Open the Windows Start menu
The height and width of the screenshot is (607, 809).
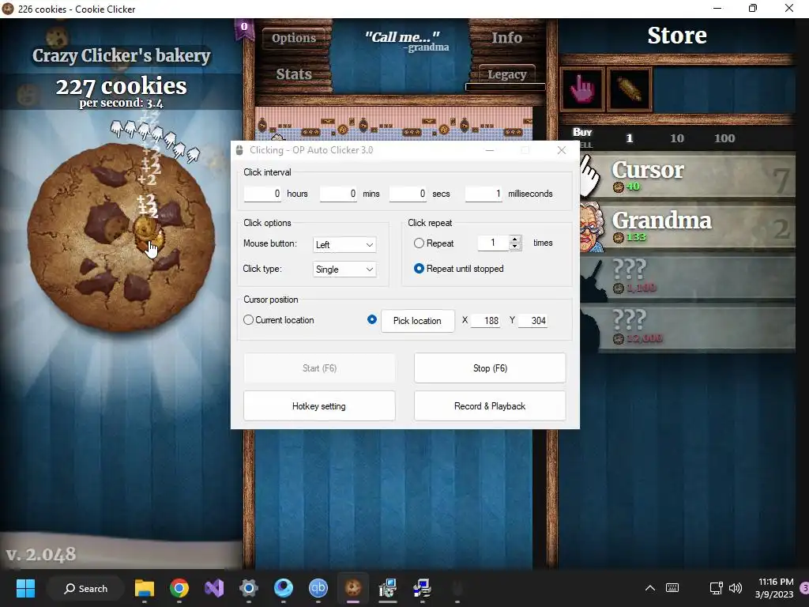[x=25, y=588]
